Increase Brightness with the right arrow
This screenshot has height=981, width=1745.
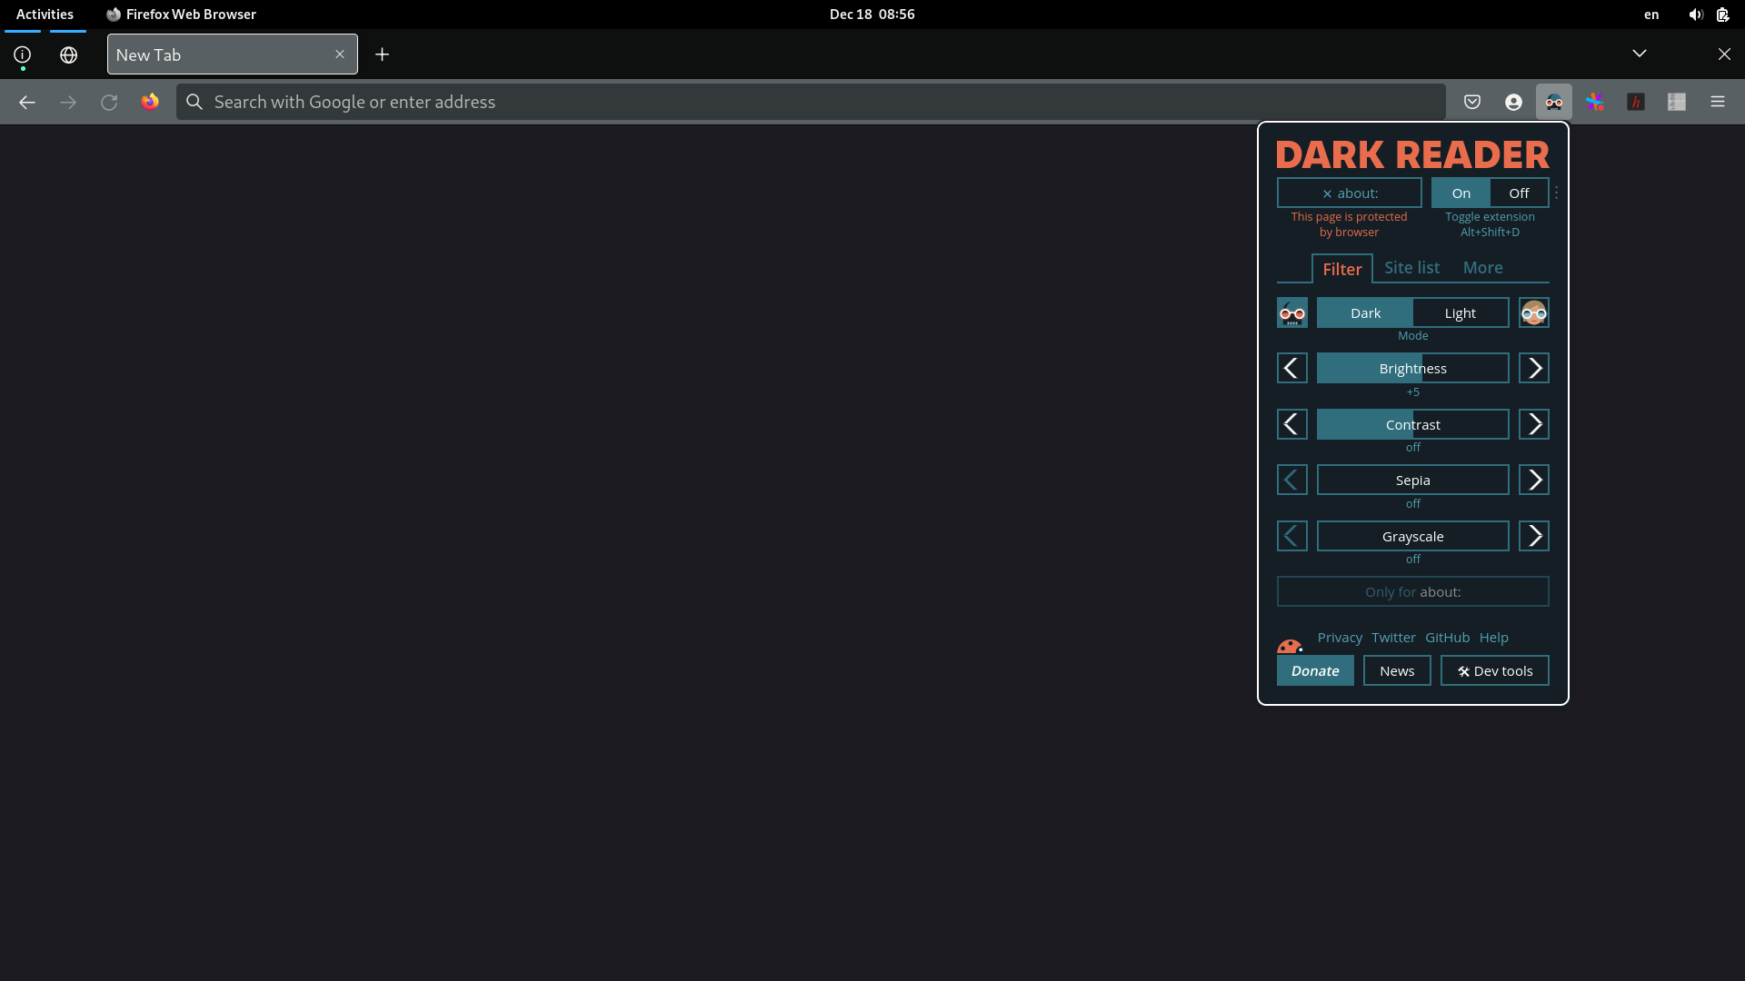1534,368
